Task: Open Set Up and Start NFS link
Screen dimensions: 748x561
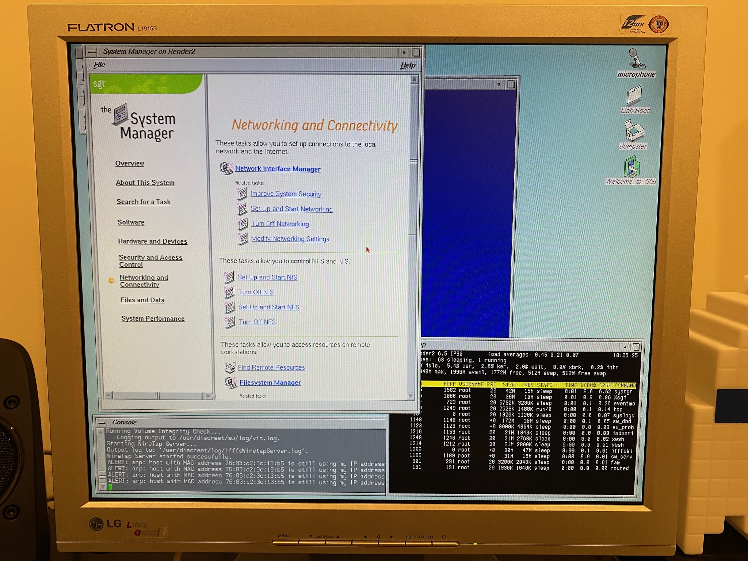Action: (x=269, y=307)
